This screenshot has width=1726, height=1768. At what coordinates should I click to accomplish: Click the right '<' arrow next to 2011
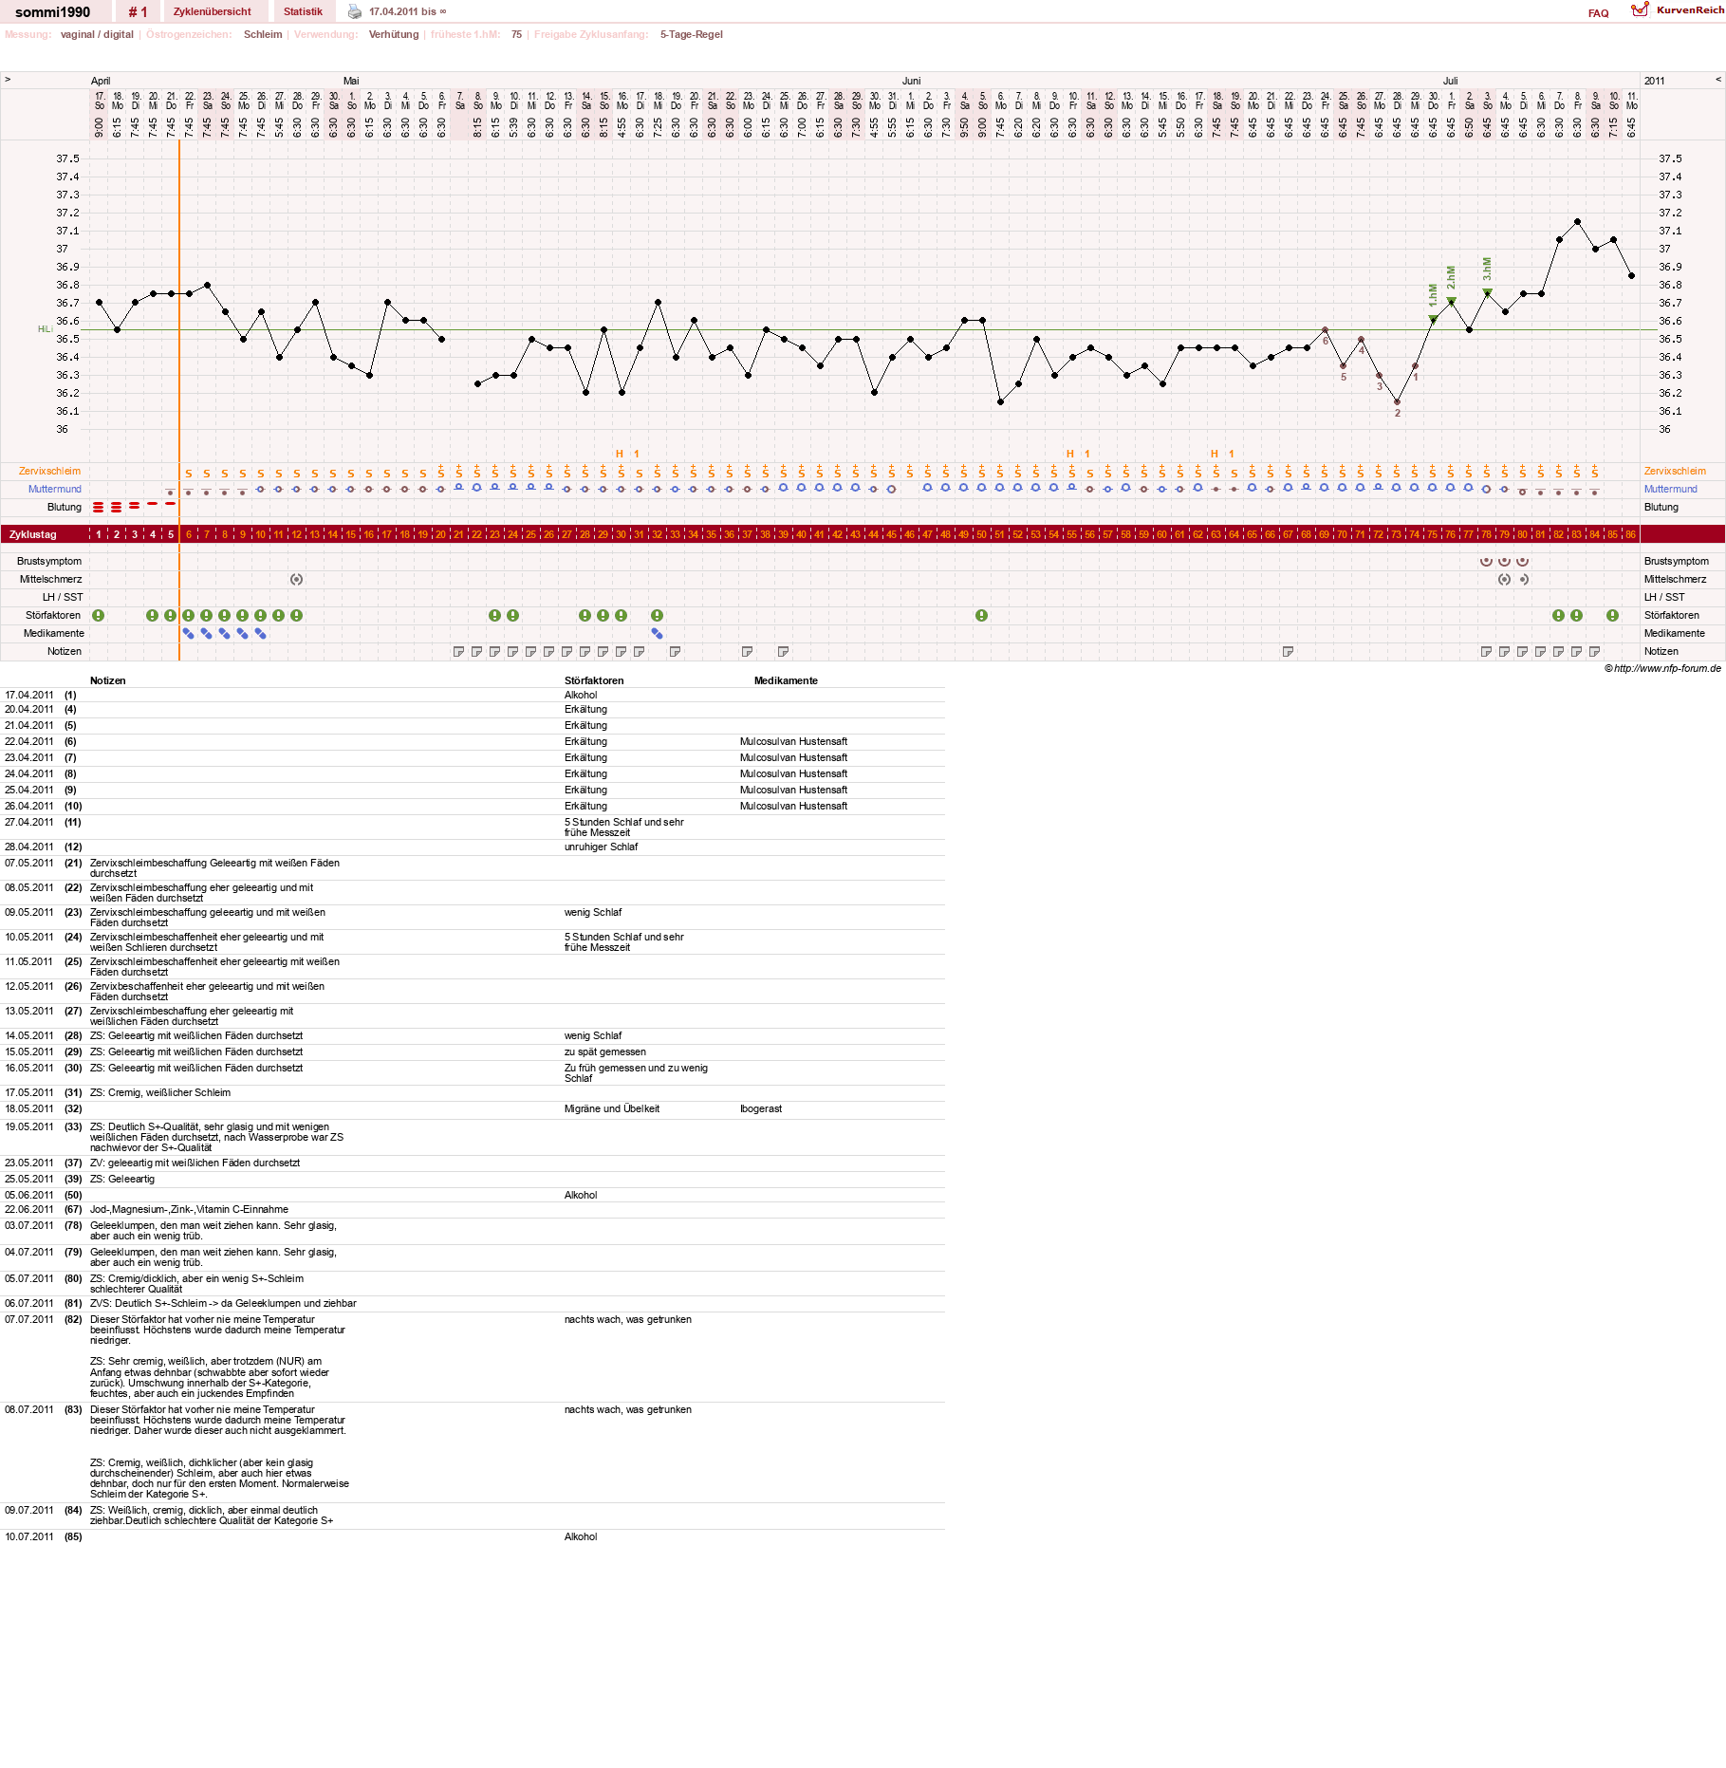coord(1718,80)
